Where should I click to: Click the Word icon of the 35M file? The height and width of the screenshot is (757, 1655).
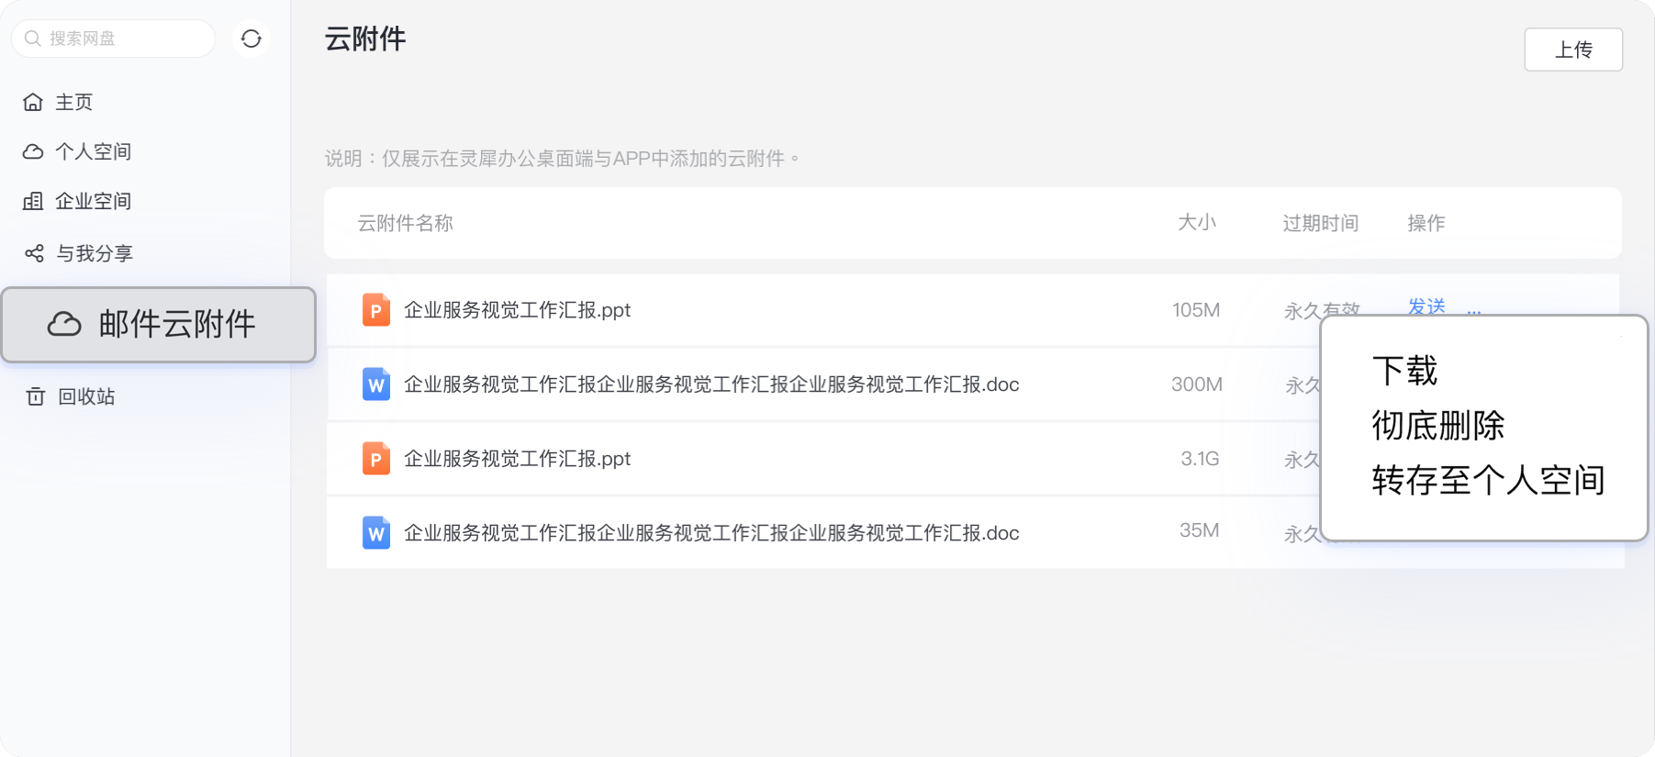coord(375,533)
